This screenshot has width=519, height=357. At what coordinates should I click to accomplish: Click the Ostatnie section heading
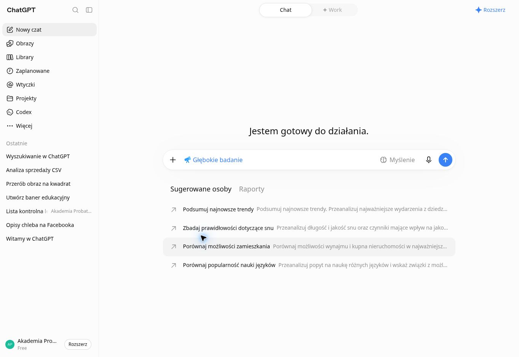click(x=17, y=143)
